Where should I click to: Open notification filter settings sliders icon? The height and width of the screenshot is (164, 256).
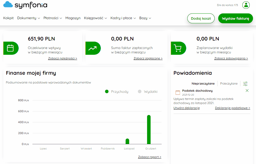tap(245, 84)
